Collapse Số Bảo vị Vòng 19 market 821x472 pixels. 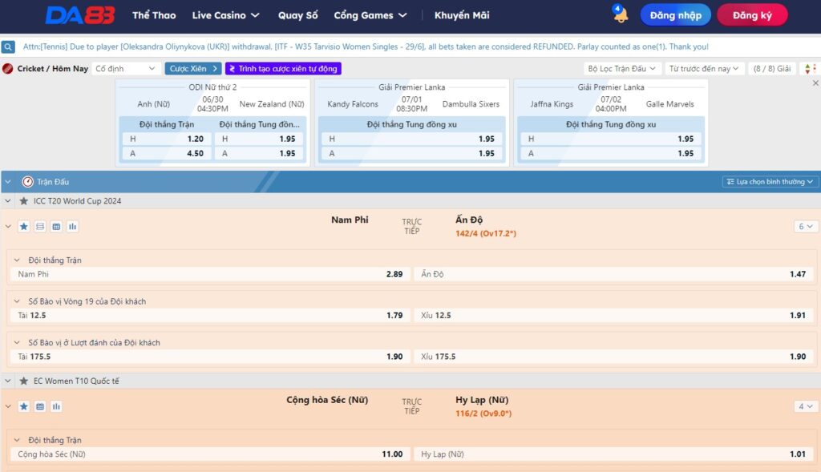click(x=17, y=301)
